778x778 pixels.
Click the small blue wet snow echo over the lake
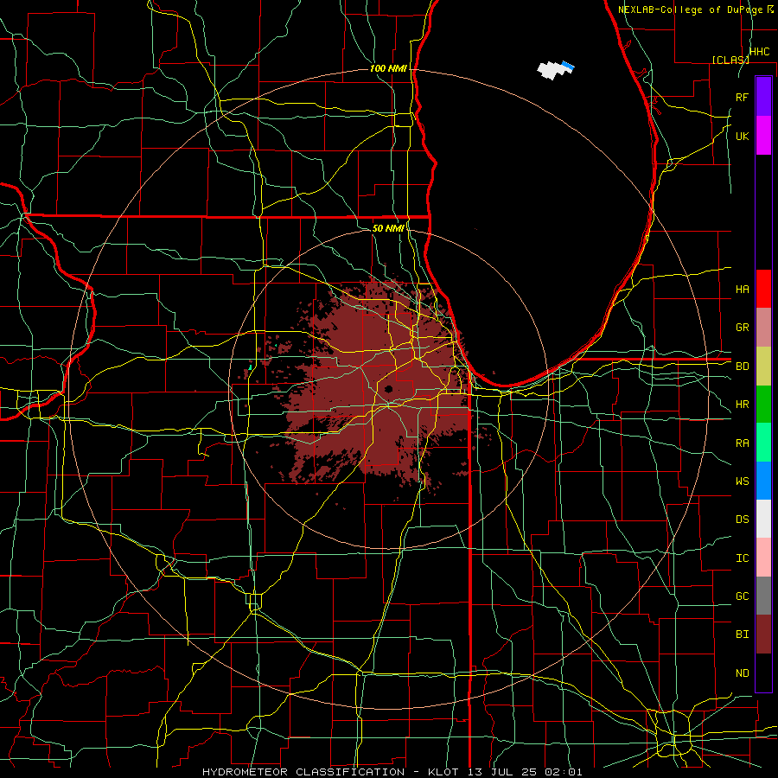(x=569, y=66)
